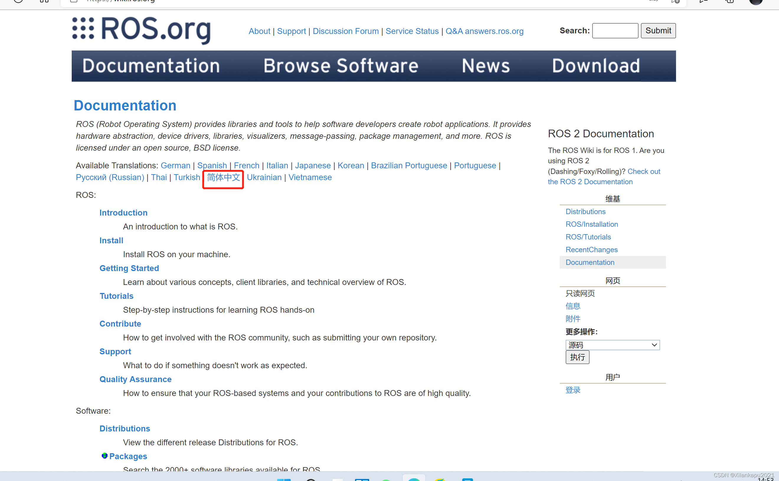The height and width of the screenshot is (481, 779).
Task: Click the Distributions menu item
Action: click(585, 211)
